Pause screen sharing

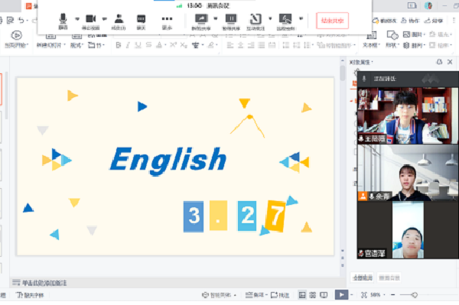(x=231, y=21)
